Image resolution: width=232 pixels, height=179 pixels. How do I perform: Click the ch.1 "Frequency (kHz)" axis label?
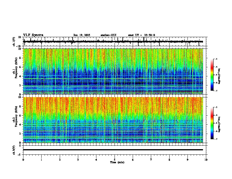pos(16,68)
